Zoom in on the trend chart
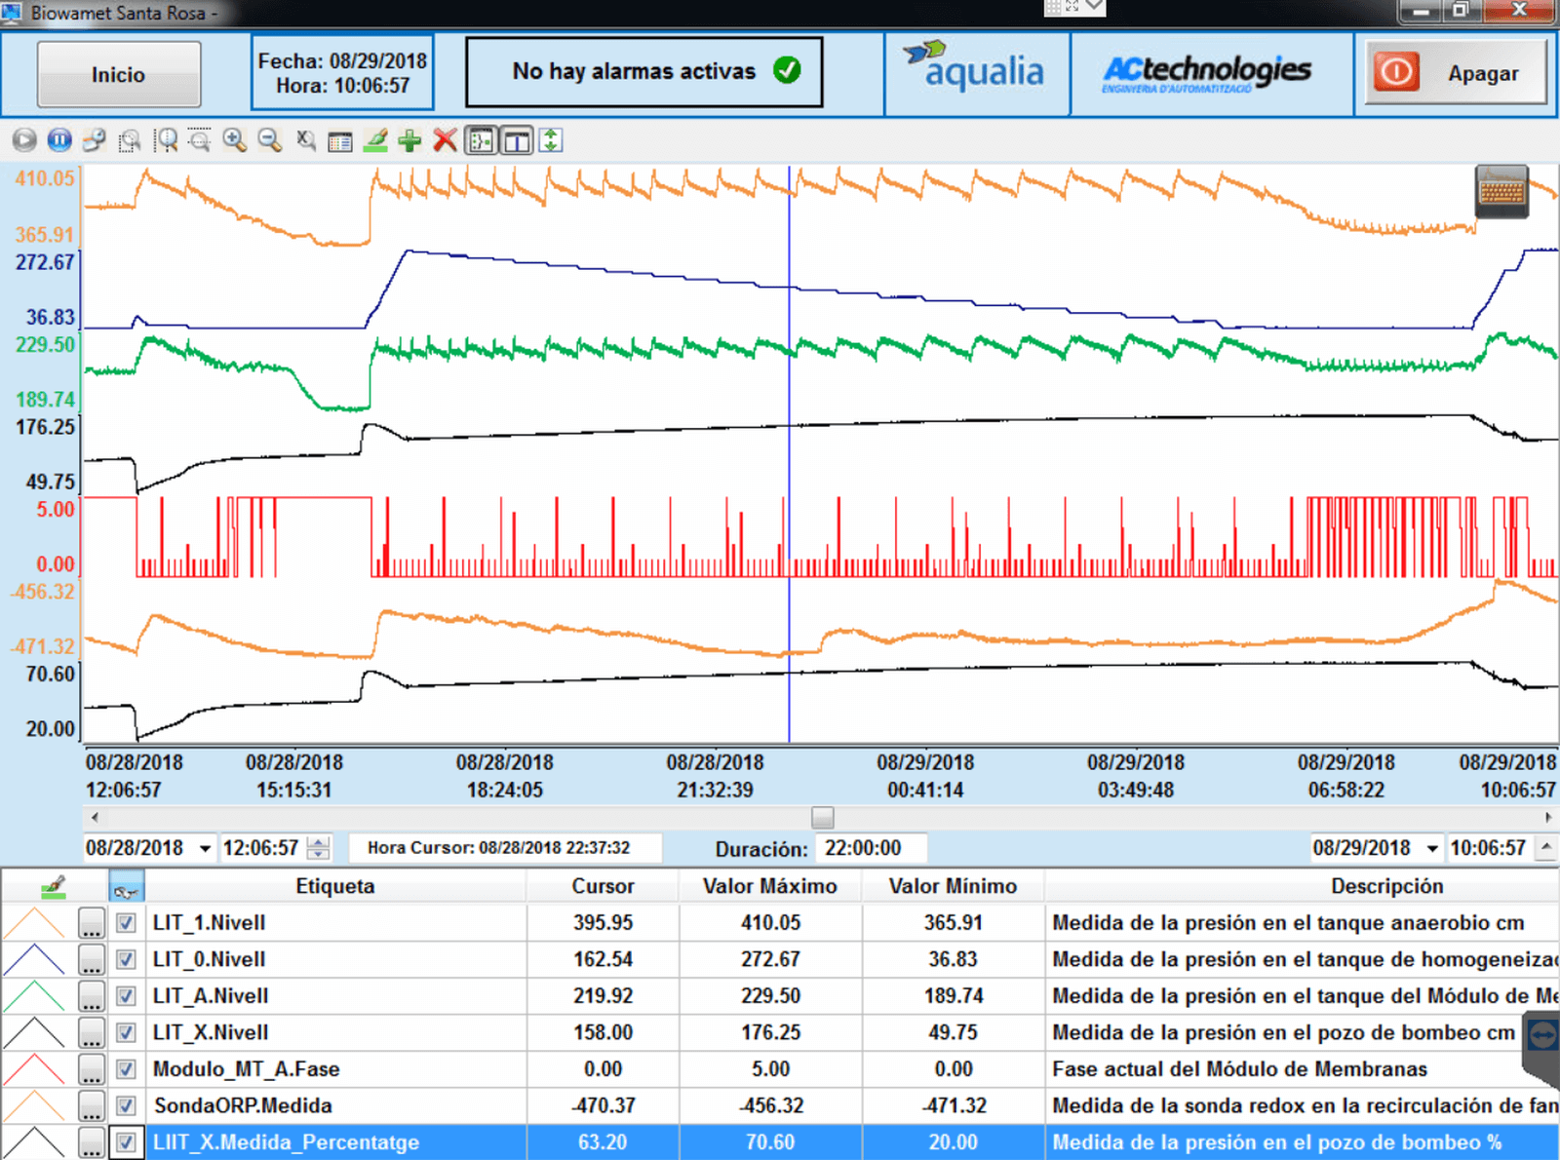 coord(235,140)
